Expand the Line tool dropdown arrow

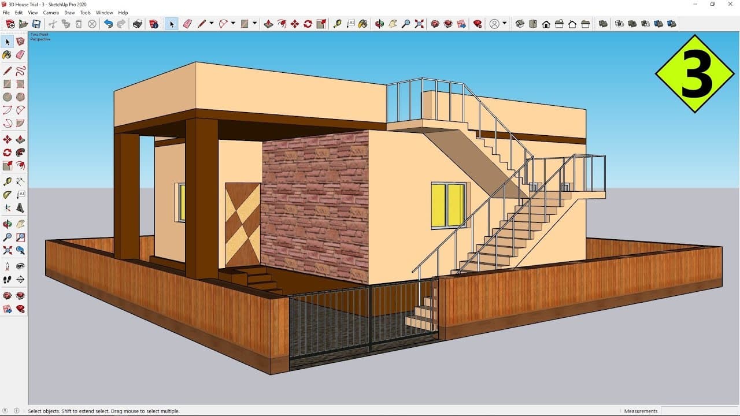click(x=212, y=24)
